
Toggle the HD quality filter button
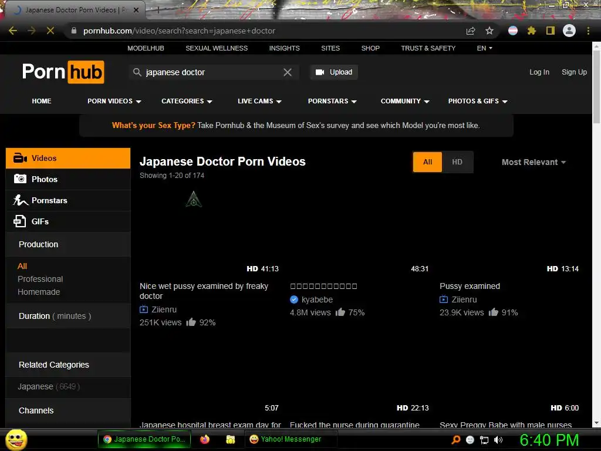[x=457, y=162]
